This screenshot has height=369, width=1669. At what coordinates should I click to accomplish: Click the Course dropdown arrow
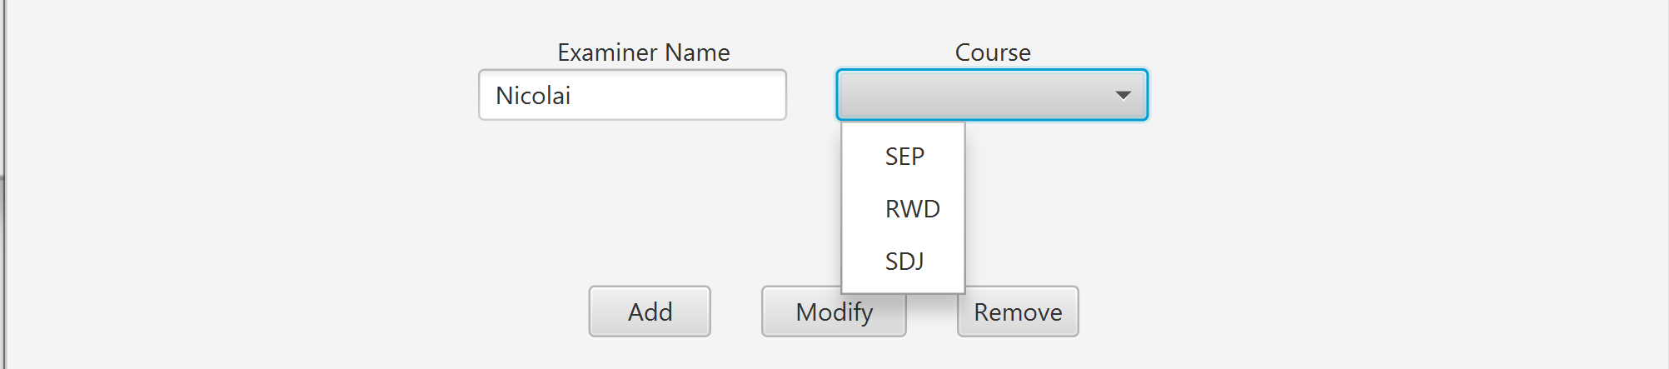1123,95
